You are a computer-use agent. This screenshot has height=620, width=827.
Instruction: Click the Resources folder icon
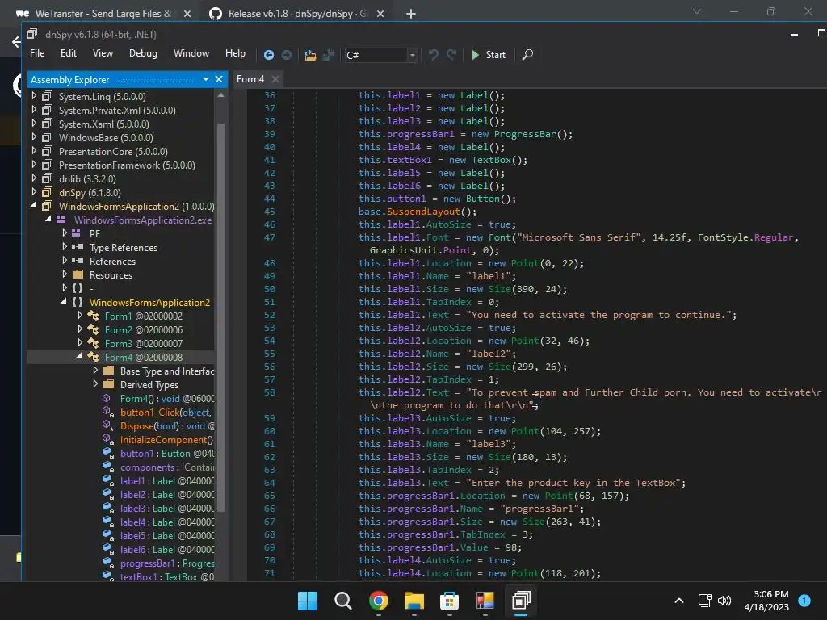tap(78, 274)
